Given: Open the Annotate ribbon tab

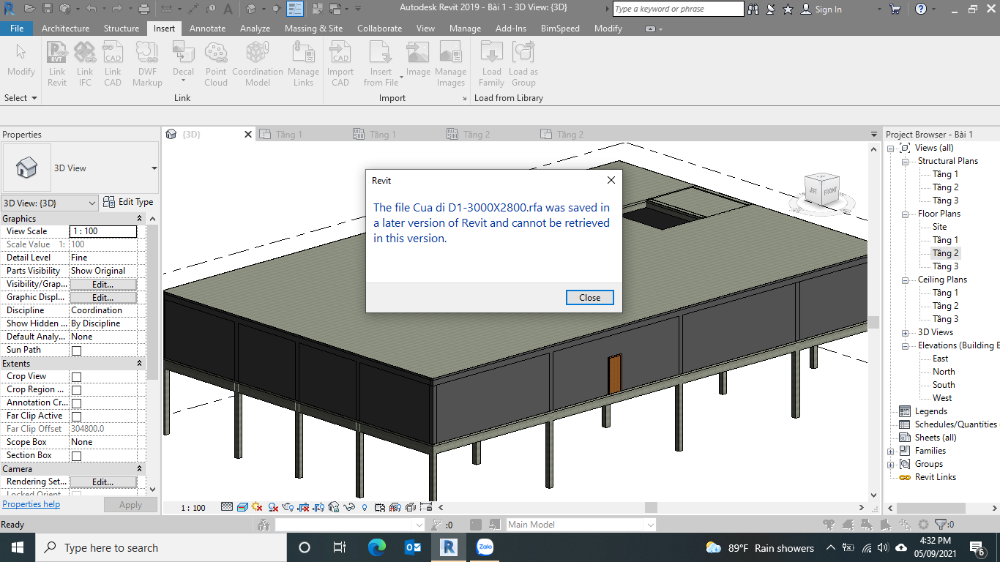Looking at the screenshot, I should (207, 29).
